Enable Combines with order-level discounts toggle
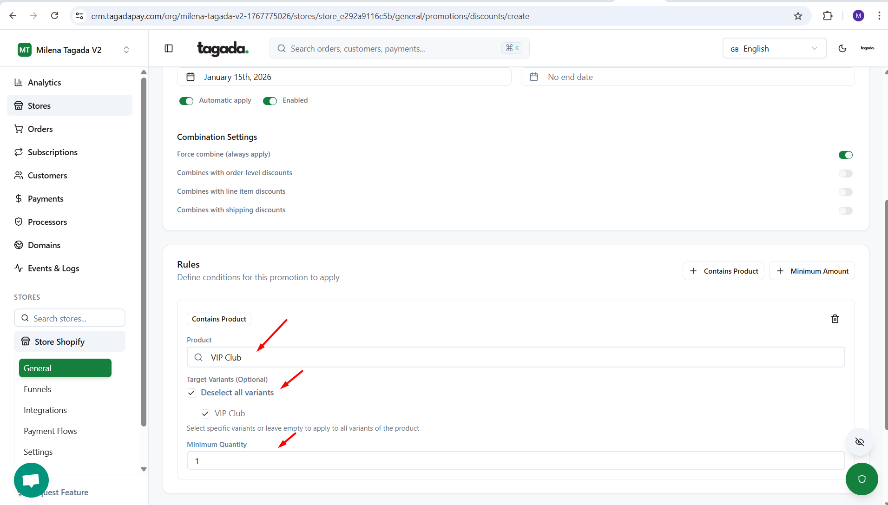Screen dimensions: 888x505 coord(845,173)
